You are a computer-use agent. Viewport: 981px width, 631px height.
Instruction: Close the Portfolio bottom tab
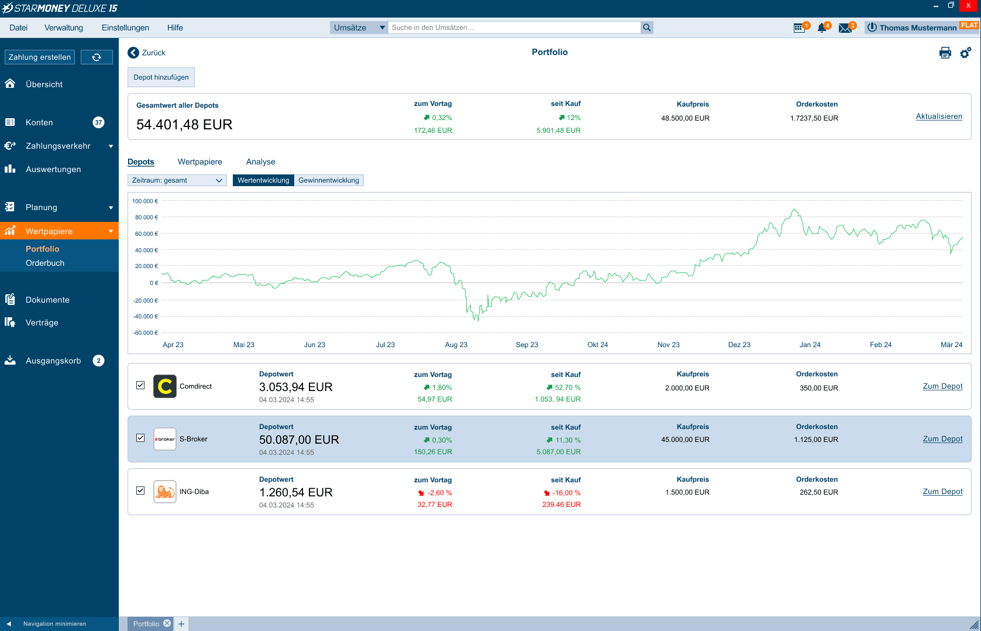(x=167, y=623)
